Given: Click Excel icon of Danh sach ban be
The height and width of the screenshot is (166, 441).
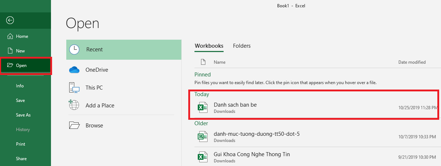Looking at the screenshot, I should [202, 107].
